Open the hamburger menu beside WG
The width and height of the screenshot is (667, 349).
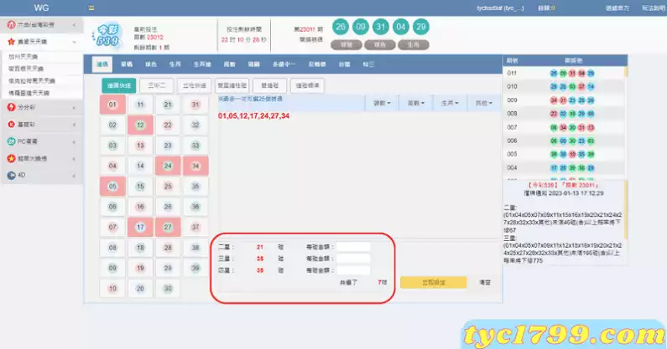coord(91,8)
